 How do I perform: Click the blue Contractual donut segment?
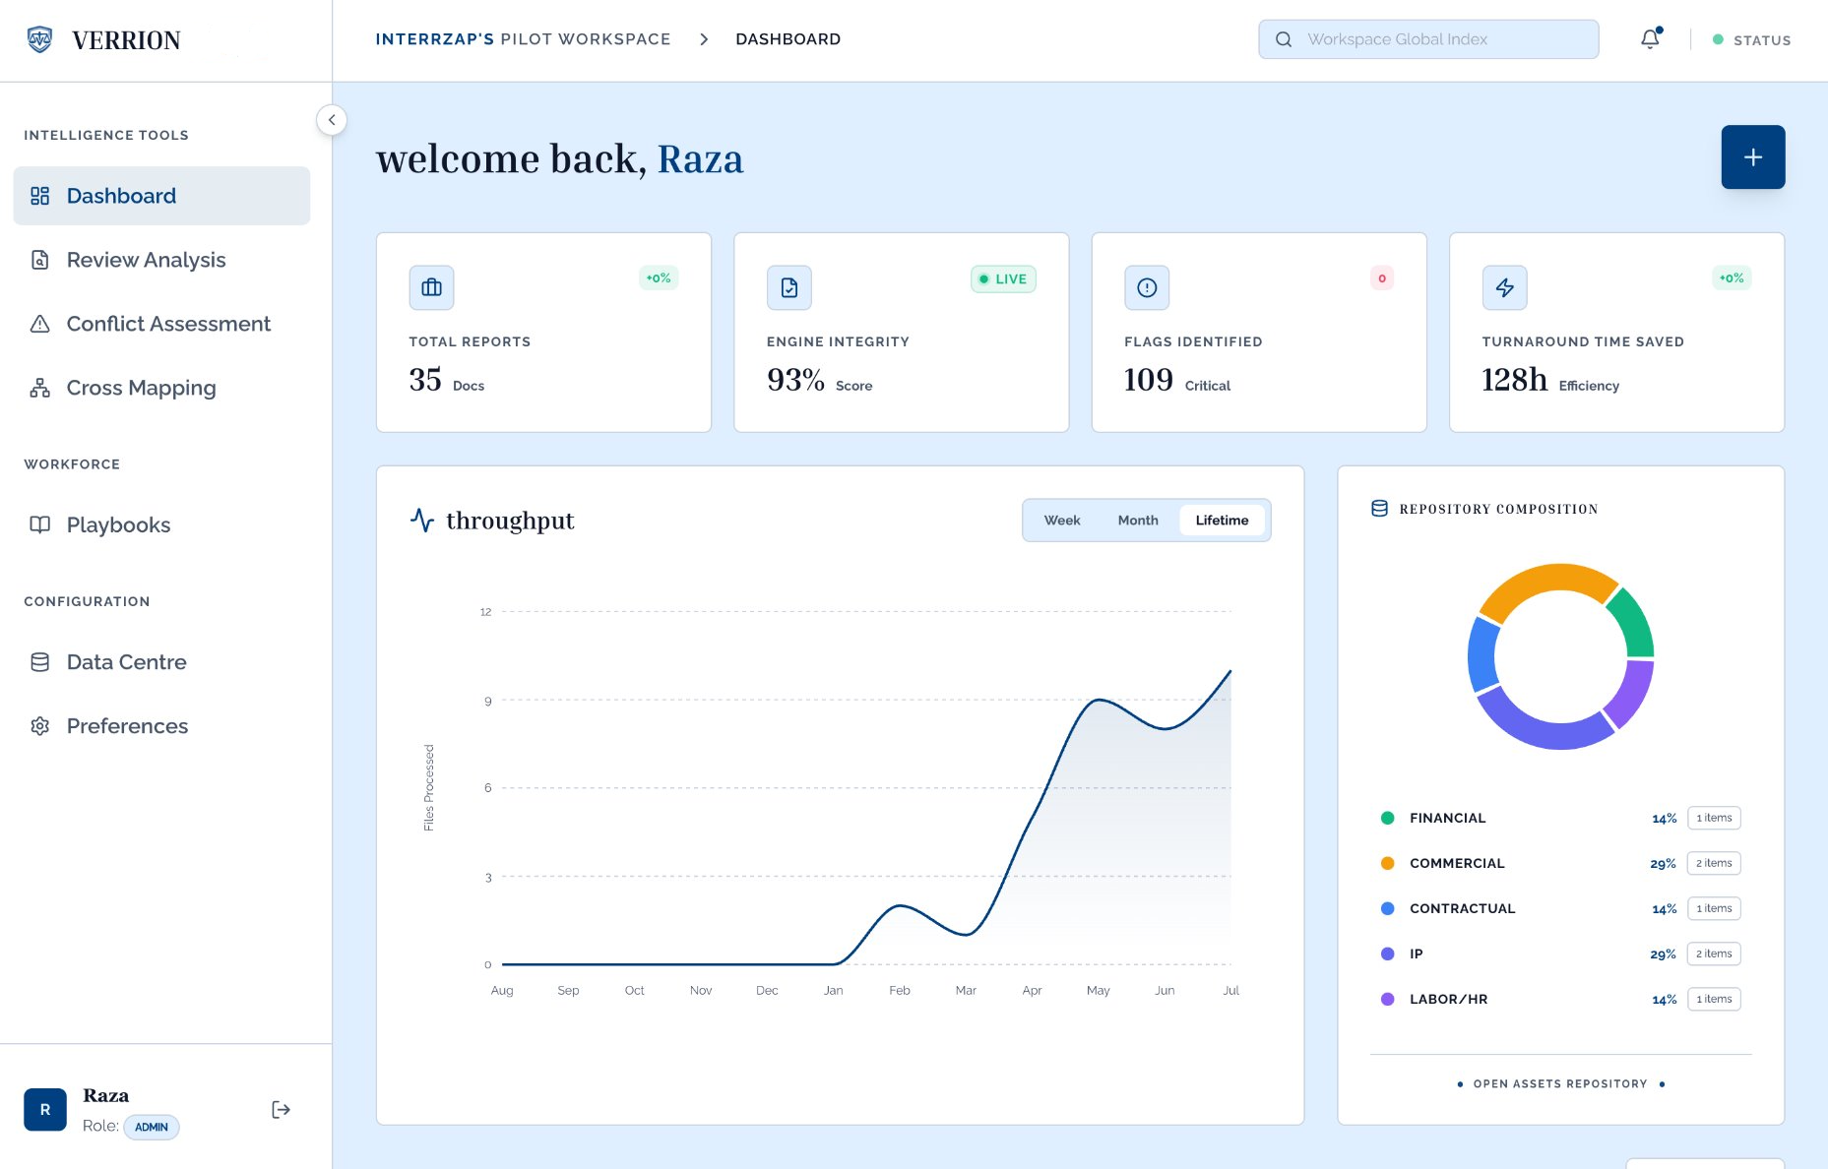coord(1481,655)
